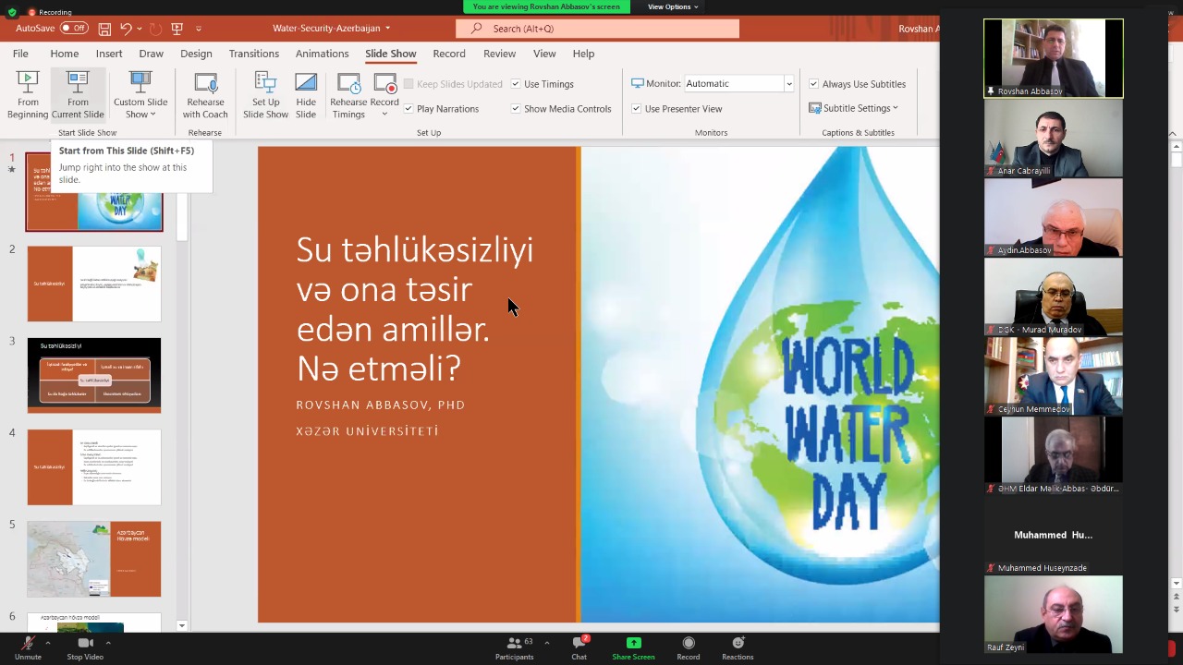
Task: Open the ribbon Record tab
Action: (x=449, y=54)
